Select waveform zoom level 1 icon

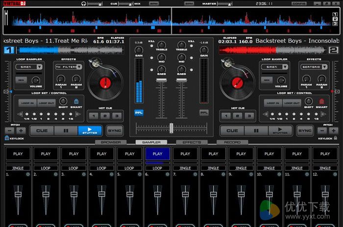point(335,14)
